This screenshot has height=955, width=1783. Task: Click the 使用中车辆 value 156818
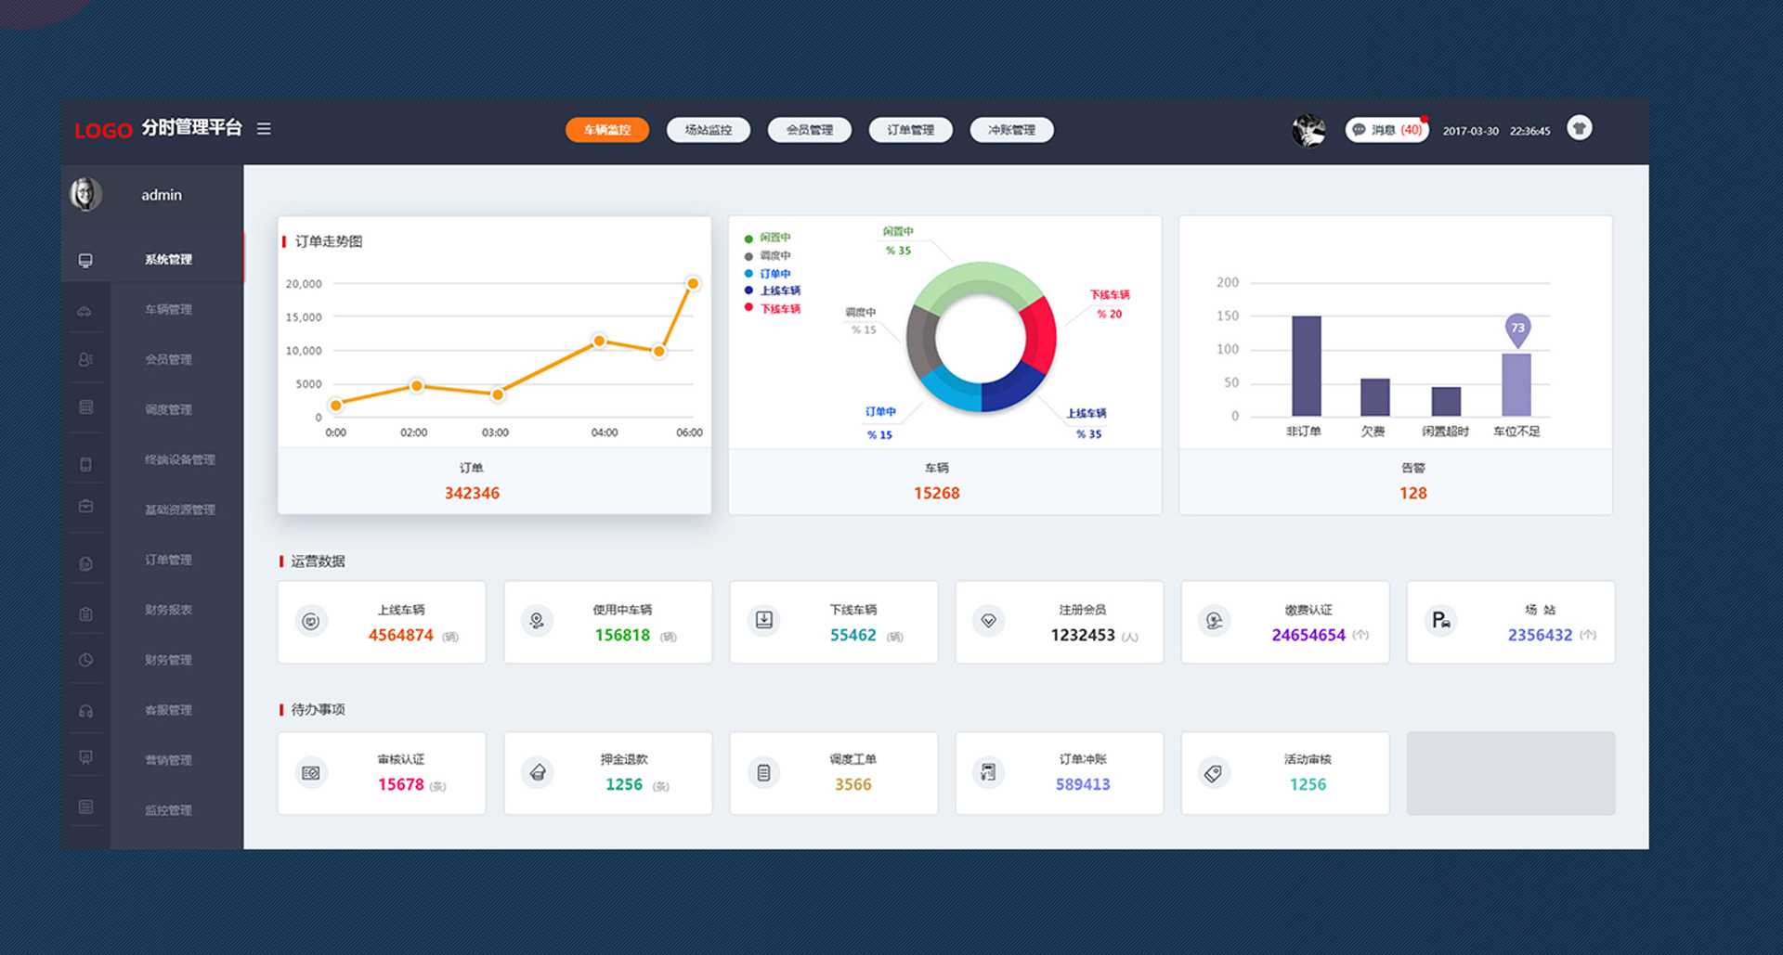click(x=622, y=635)
